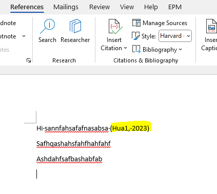Switch to the View tab
Viewport: 217px width, 194px height.
pos(127,7)
